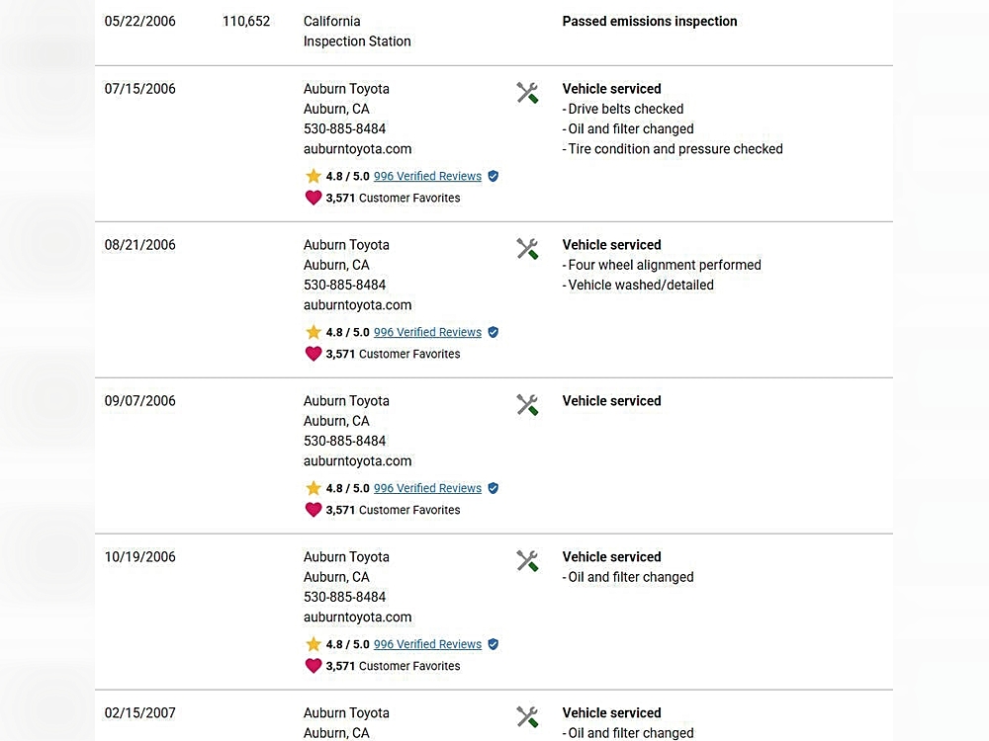Click the verified shield badge in the 07/15/2006 entry
The height and width of the screenshot is (741, 989).
494,176
